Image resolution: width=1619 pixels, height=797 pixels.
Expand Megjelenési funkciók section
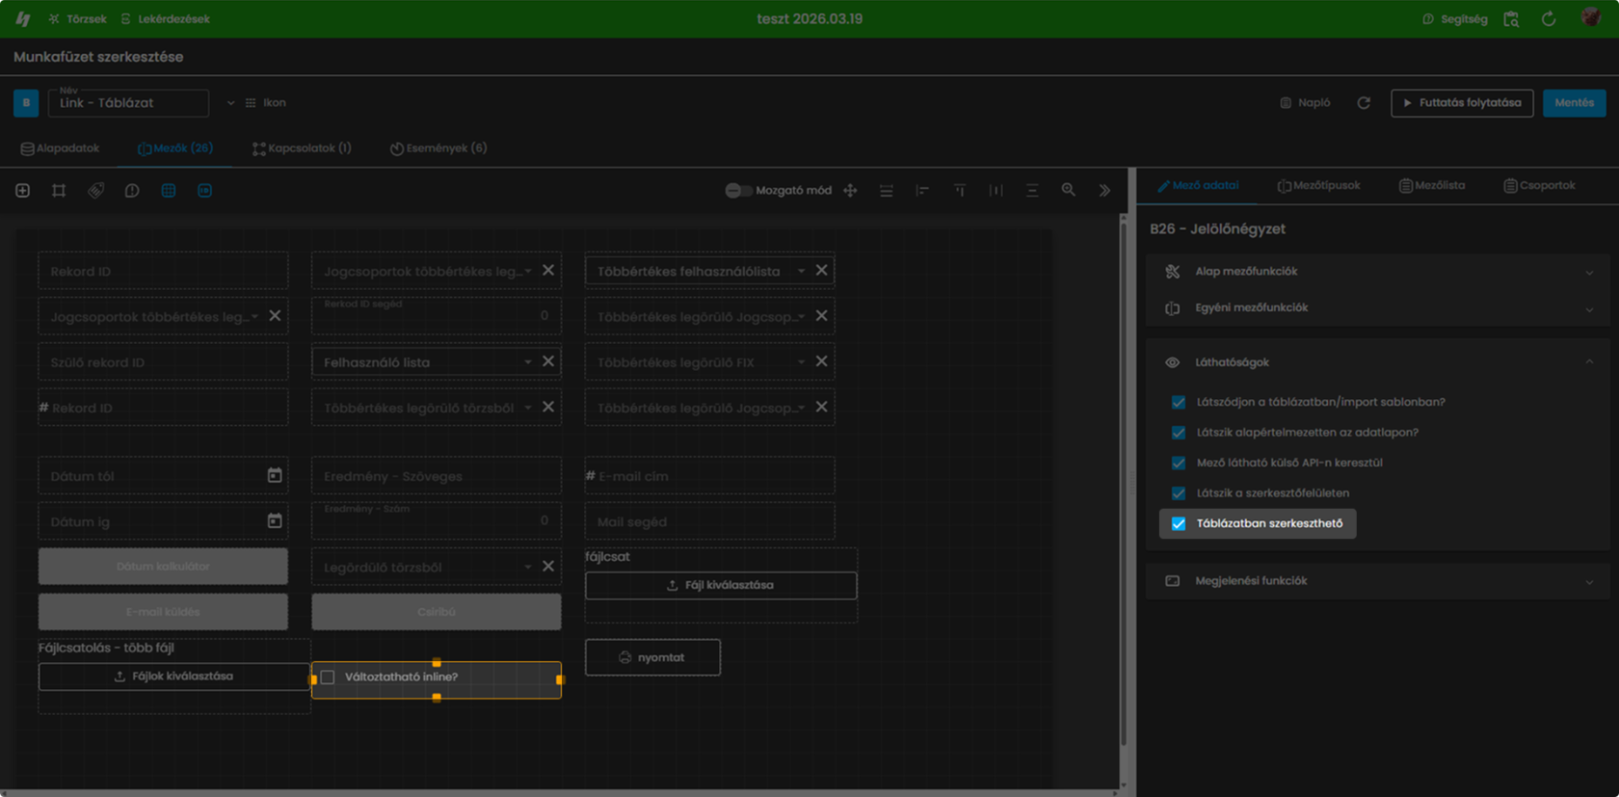(1377, 581)
